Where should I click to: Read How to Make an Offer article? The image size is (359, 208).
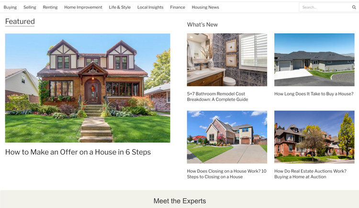(78, 152)
